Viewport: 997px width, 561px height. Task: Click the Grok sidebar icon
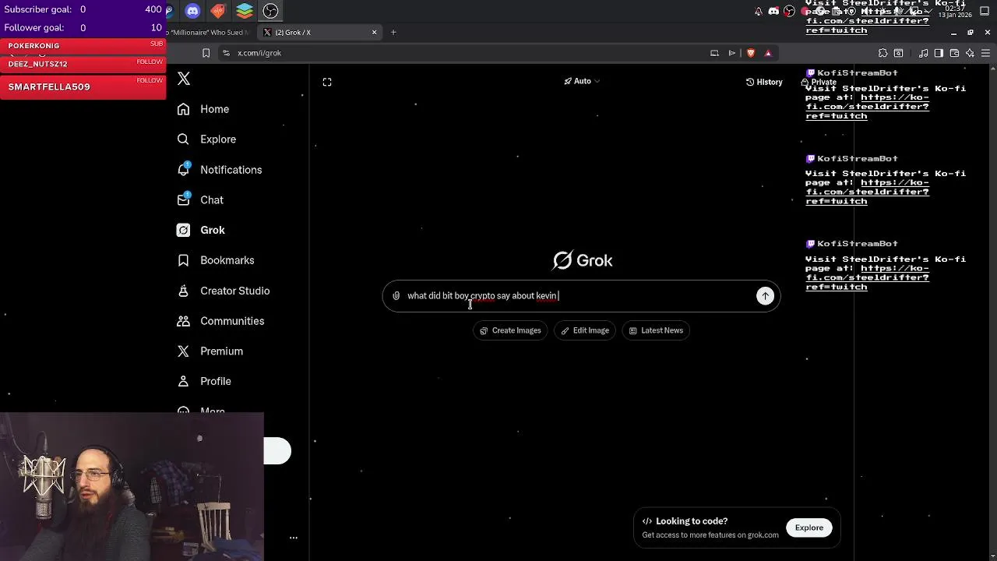click(x=183, y=231)
